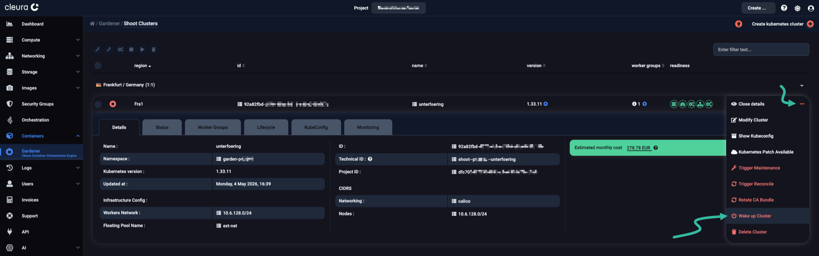
Task: Open the Create ... dropdown button
Action: pyautogui.click(x=758, y=8)
